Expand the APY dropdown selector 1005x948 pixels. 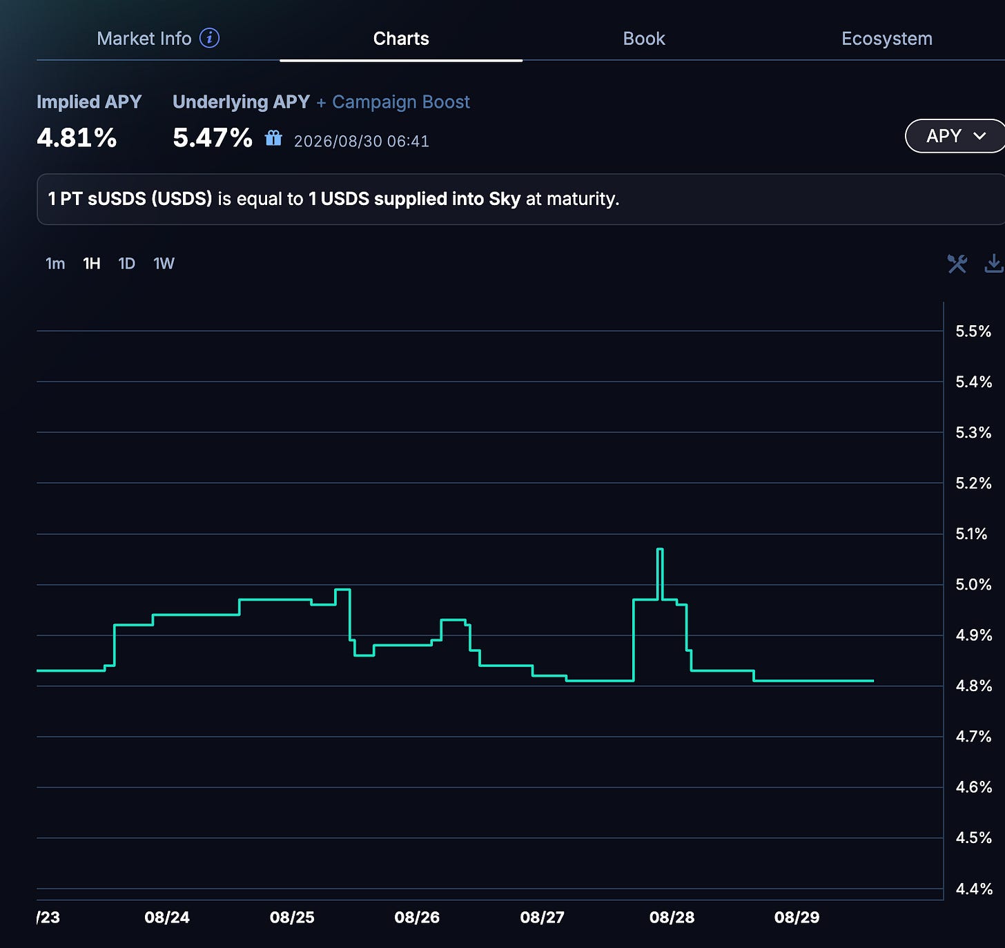956,136
